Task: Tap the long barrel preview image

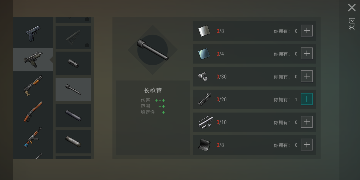Action: point(153,50)
